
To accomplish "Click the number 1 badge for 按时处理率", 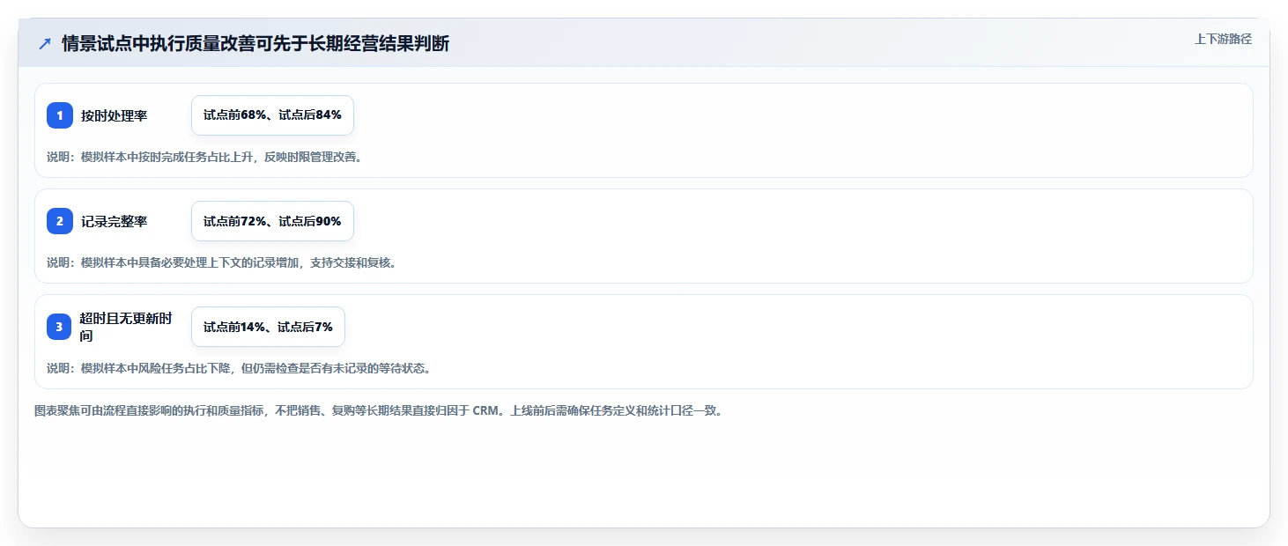I will 60,115.
